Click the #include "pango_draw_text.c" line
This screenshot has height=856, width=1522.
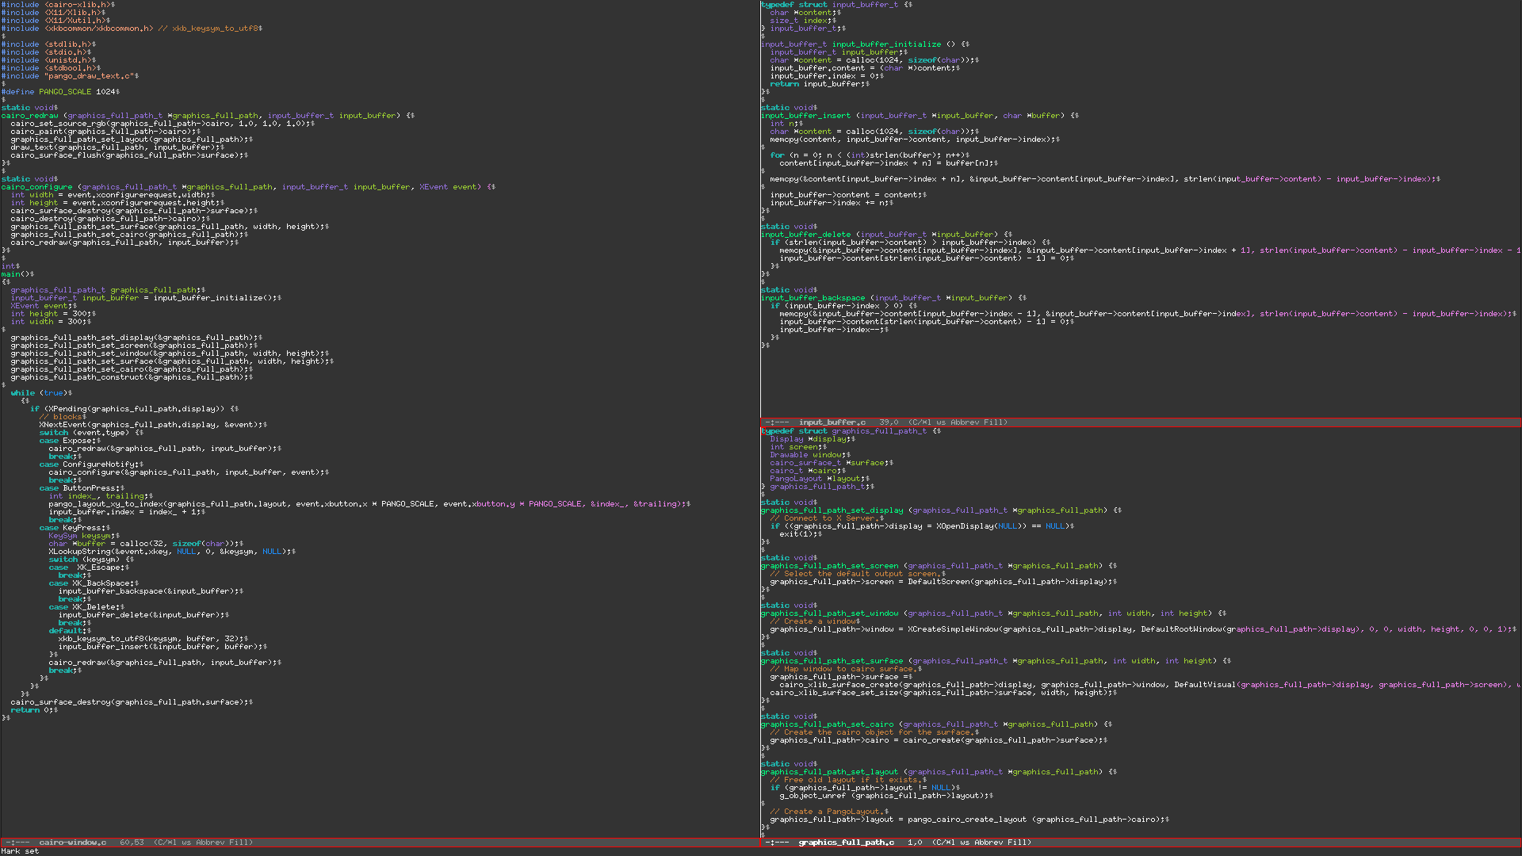(70, 76)
